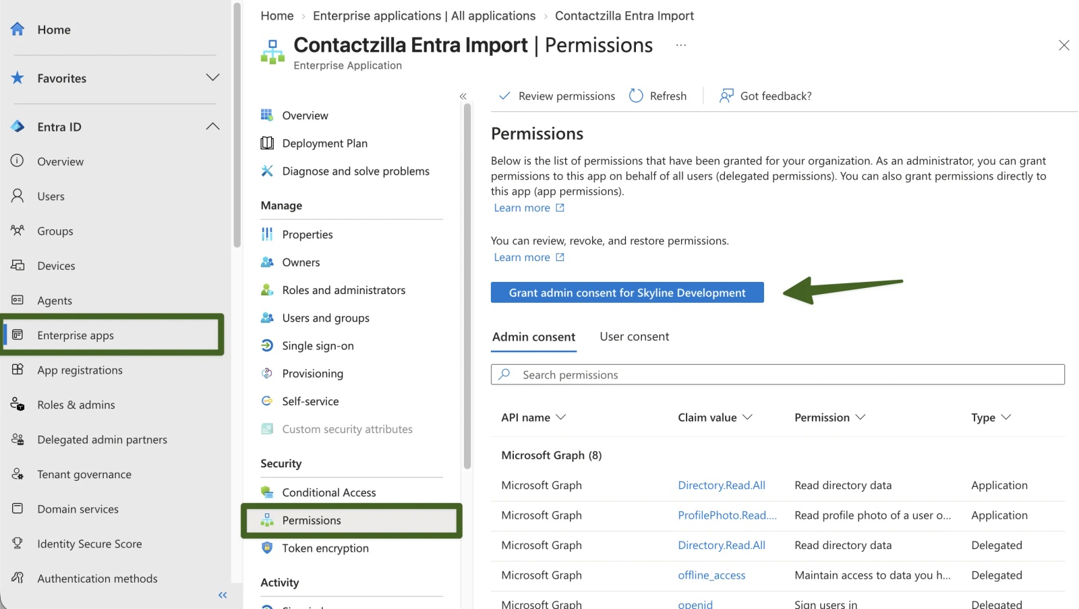The height and width of the screenshot is (609, 1079).
Task: Click the Properties bars icon
Action: 267,234
